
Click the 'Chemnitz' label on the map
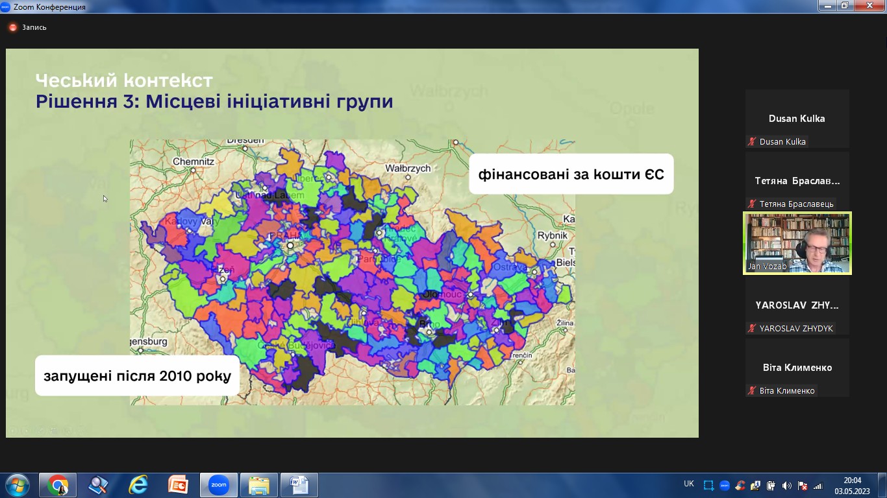(194, 161)
